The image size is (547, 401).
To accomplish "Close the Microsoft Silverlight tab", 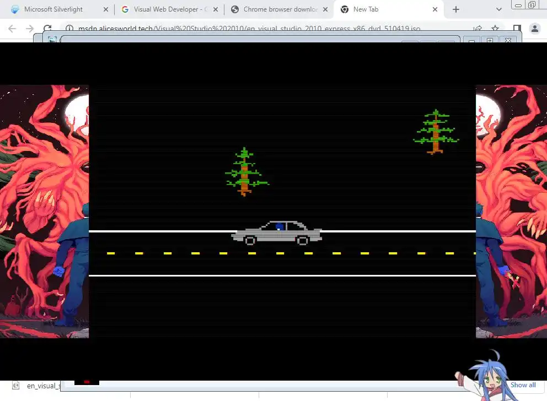I will tap(106, 9).
